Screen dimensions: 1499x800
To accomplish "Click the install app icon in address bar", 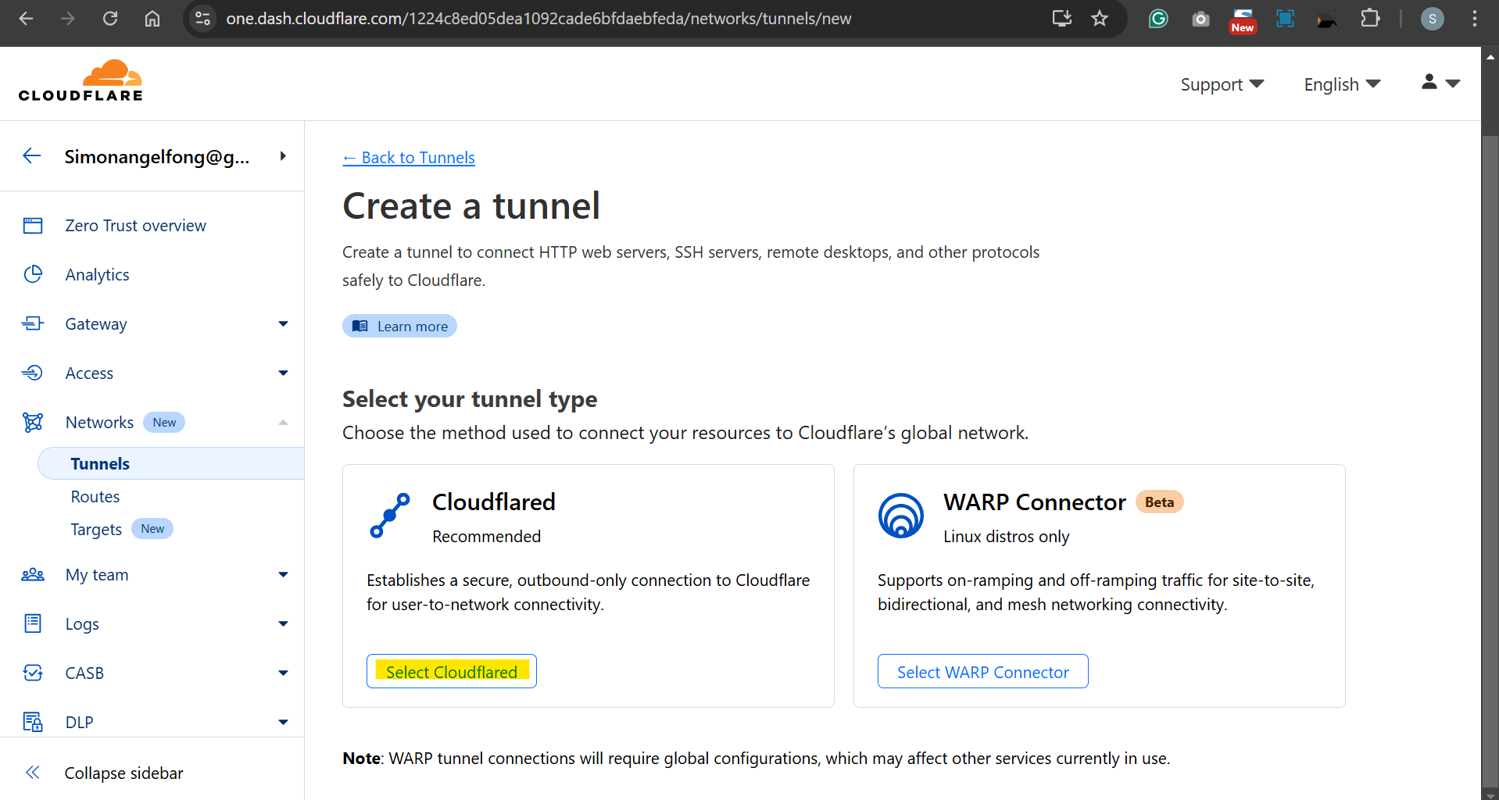I will tap(1061, 18).
